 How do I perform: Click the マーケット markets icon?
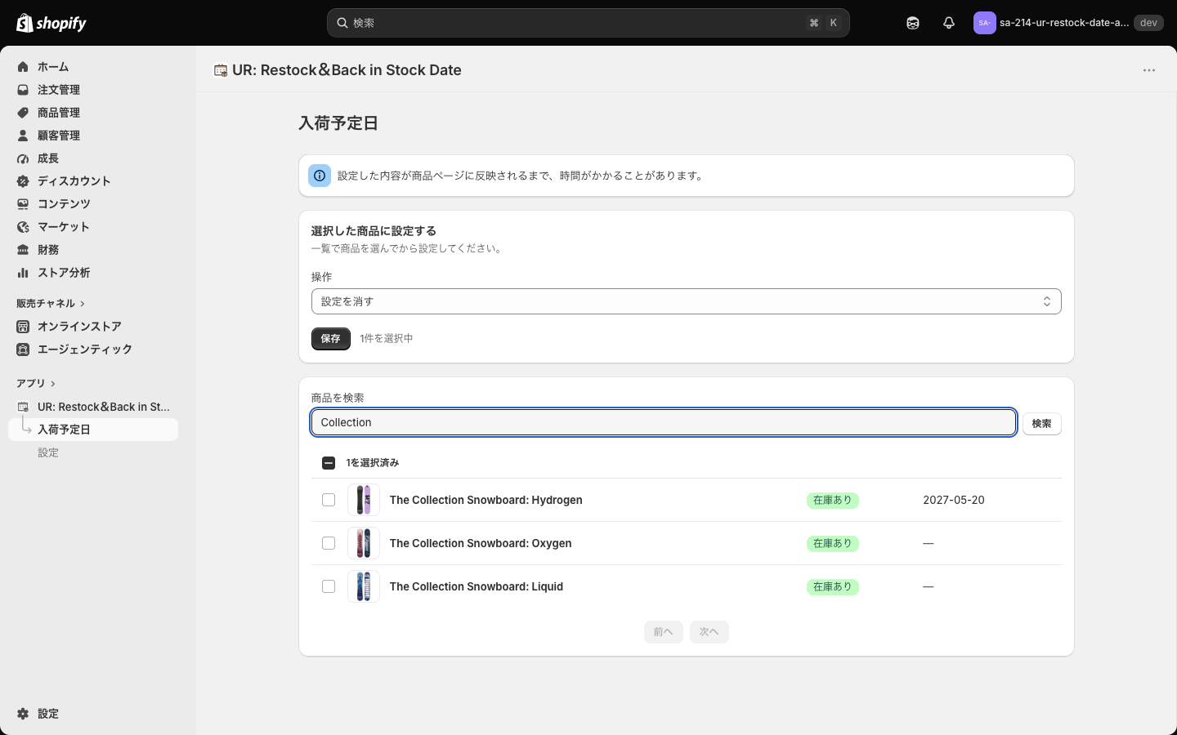[x=23, y=227]
